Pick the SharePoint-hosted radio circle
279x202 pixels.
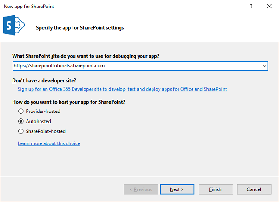tap(20, 131)
